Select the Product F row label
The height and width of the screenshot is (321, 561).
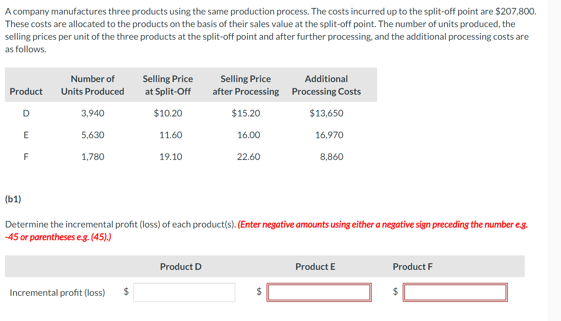[26, 156]
